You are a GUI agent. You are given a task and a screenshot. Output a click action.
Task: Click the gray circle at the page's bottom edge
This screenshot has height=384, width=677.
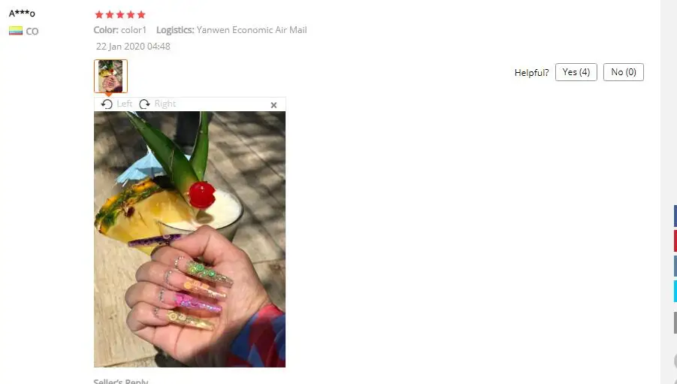coord(675,360)
